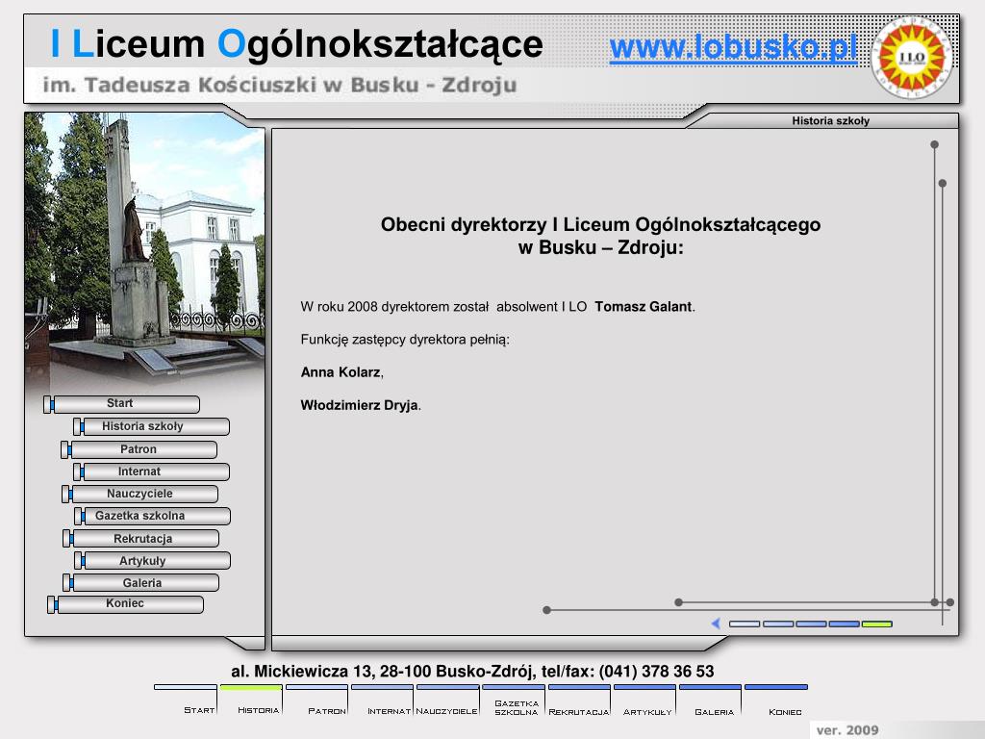Switch to the Start bottom tab
This screenshot has height=739, width=985.
(x=186, y=701)
